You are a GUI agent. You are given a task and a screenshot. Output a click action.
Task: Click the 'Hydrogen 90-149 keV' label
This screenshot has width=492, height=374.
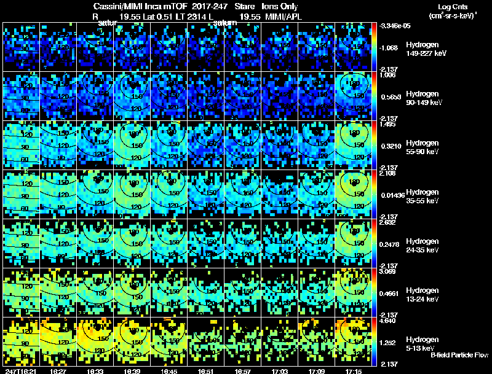pos(424,98)
